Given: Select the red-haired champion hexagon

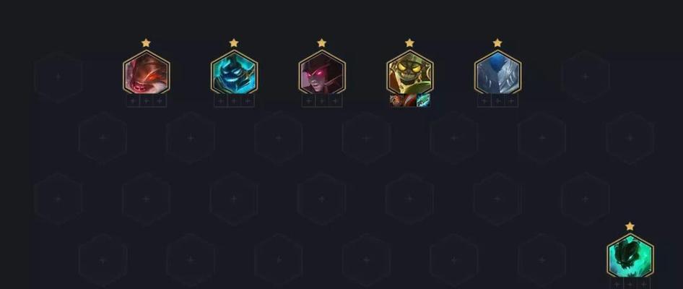Looking at the screenshot, I should pyautogui.click(x=147, y=72).
